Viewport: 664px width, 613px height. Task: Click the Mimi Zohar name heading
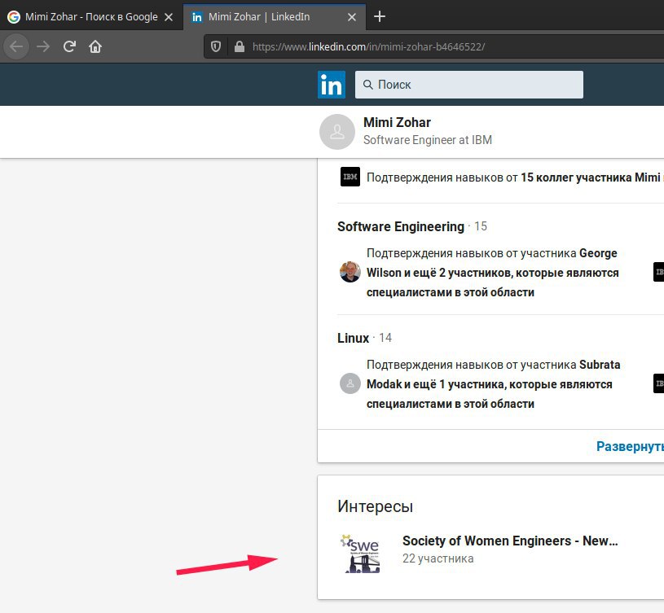[x=397, y=122]
